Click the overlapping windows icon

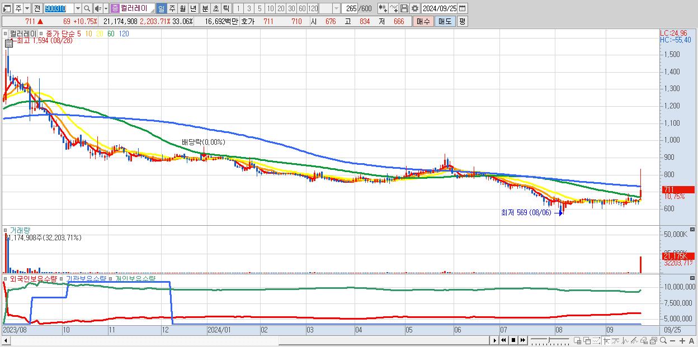tap(587, 340)
